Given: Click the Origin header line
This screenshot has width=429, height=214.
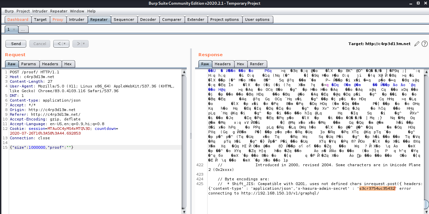Looking at the screenshot, I should pos(42,110).
